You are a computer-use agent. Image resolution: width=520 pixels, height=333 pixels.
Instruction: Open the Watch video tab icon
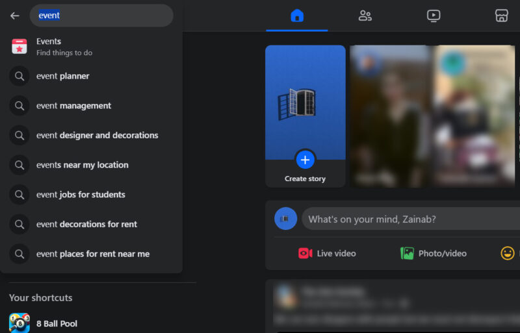pos(434,16)
